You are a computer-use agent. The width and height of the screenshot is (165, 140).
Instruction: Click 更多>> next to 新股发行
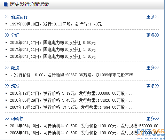click(153, 17)
